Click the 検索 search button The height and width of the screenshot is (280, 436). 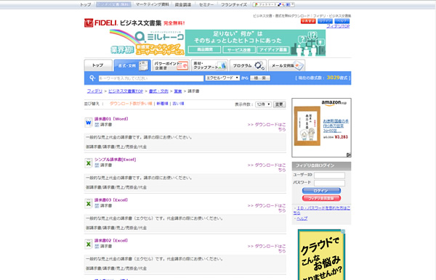pos(260,78)
